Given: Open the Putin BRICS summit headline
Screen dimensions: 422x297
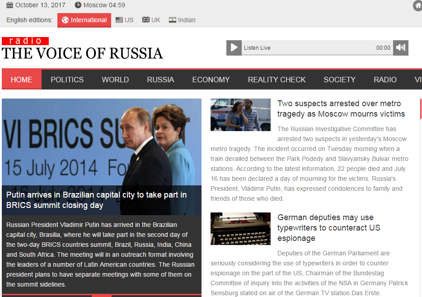Looking at the screenshot, I should 96,200.
